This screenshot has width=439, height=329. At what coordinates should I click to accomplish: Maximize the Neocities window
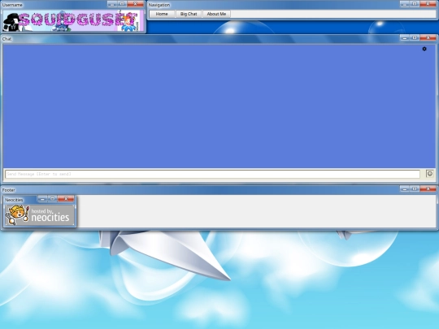tap(52, 199)
